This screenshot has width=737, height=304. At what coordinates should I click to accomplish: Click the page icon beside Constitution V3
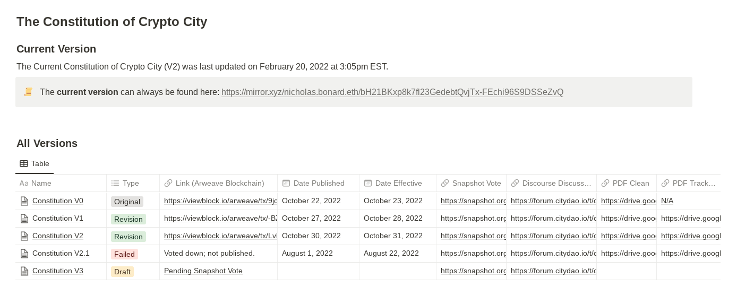(x=24, y=271)
